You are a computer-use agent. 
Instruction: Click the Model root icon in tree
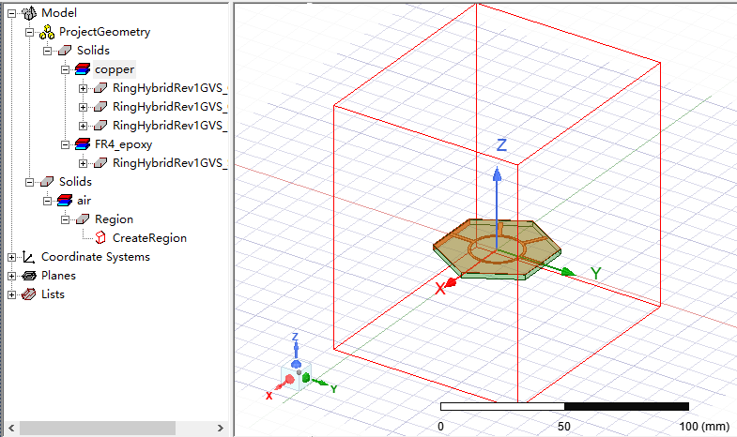coord(29,12)
